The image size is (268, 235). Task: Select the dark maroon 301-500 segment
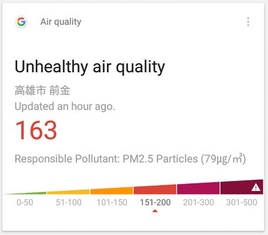242,187
